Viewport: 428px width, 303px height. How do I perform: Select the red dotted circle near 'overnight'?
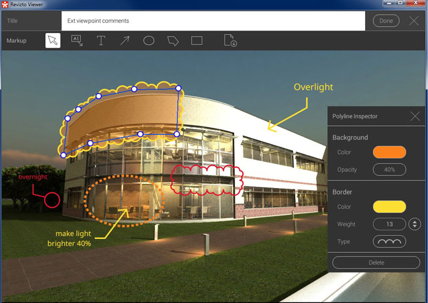[51, 199]
